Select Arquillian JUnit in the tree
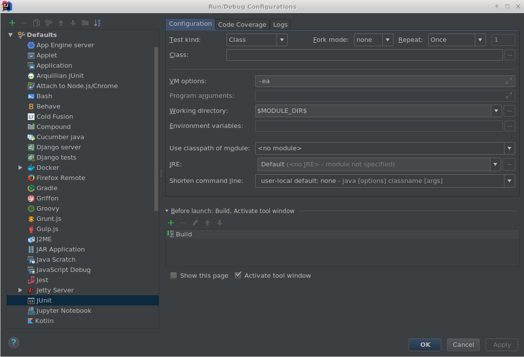 point(83,76)
